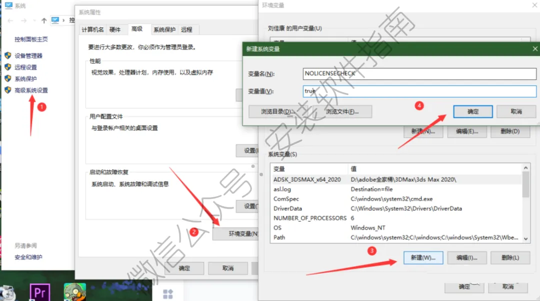Click 删除(L) for system variables
Screen dimensions: 540x301
(510, 258)
